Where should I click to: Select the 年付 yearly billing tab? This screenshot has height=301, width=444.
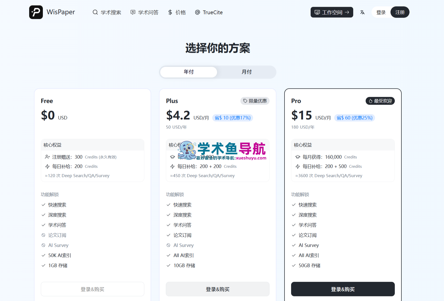[189, 72]
